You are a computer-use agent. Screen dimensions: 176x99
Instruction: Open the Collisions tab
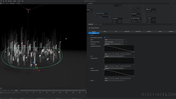point(149,32)
